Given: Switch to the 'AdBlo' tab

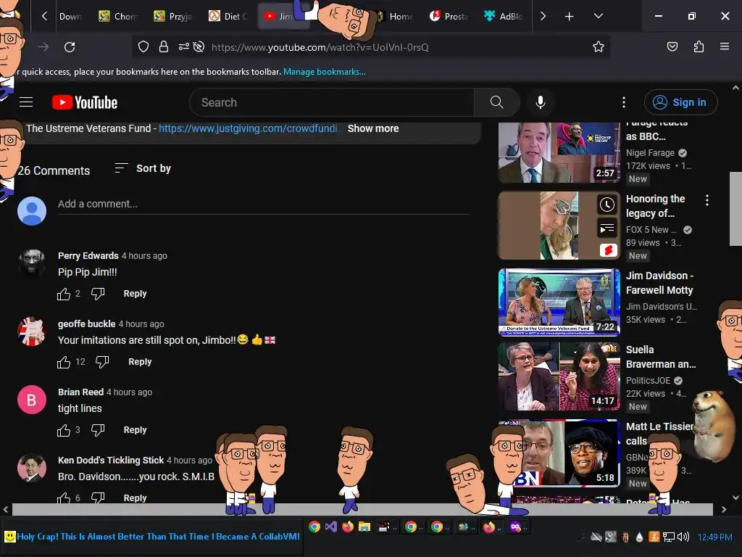Looking at the screenshot, I should (x=504, y=17).
